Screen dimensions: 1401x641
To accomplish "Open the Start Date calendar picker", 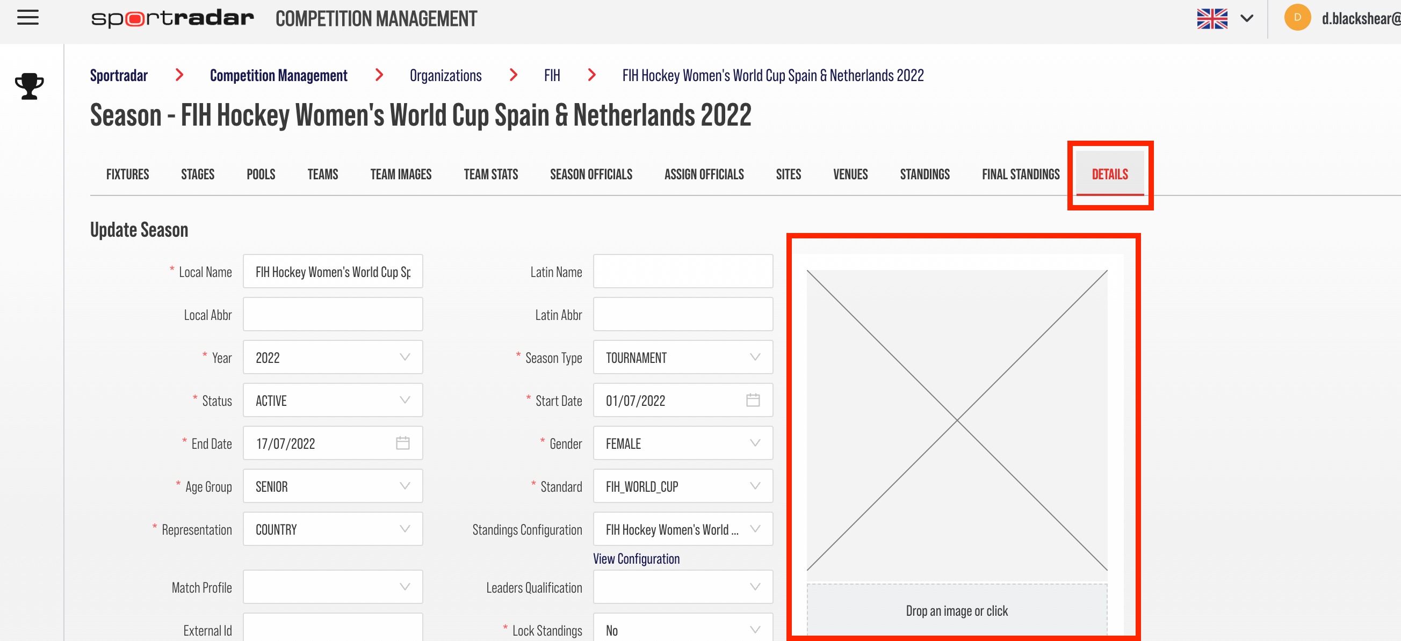I will 753,400.
